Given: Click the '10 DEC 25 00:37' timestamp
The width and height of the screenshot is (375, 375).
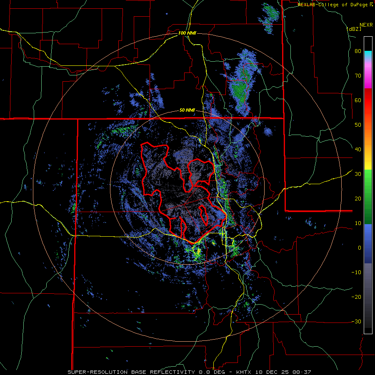Looking at the screenshot, I should point(284,372).
